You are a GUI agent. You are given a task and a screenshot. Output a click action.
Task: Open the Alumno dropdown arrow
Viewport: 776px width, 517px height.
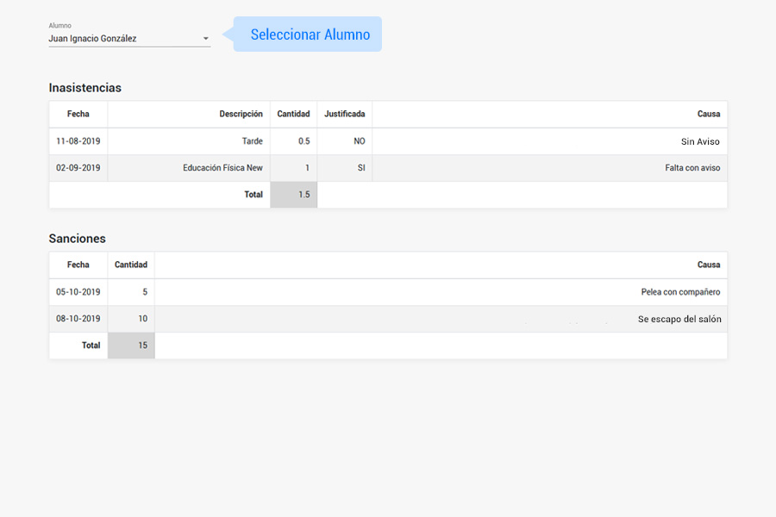(205, 39)
